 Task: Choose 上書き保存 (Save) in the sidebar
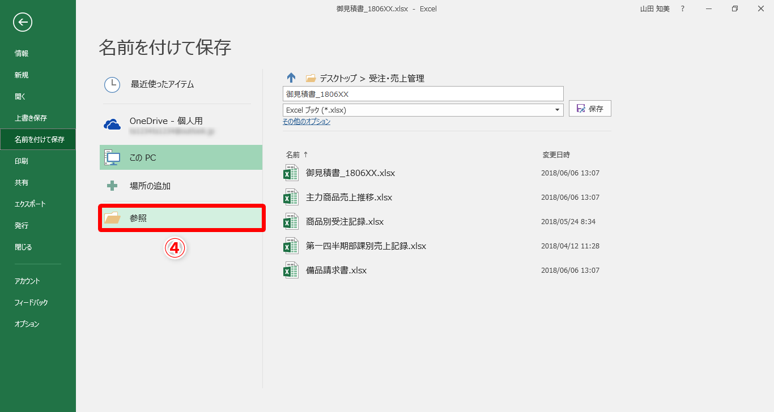31,118
